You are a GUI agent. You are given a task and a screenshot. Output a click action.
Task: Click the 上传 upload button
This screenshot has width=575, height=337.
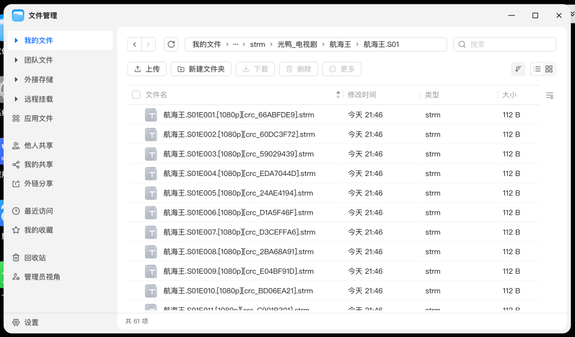coord(147,69)
